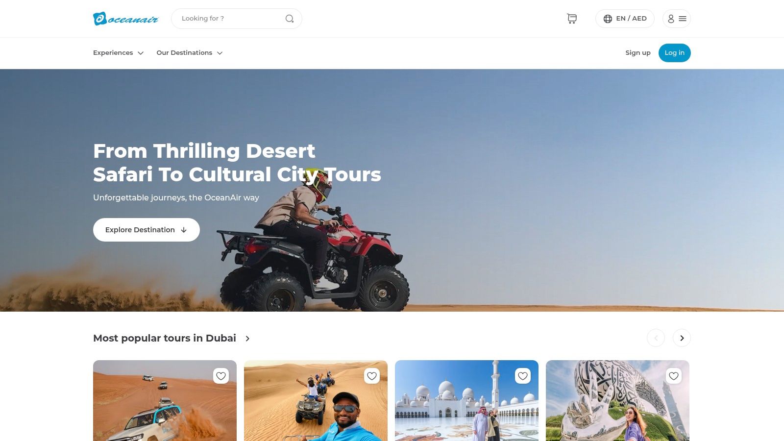Screen dimensions: 784x441
Task: Click the Sign up link
Action: 638,53
